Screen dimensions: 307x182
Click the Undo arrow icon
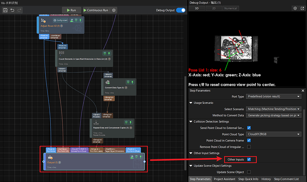pyautogui.click(x=12, y=10)
